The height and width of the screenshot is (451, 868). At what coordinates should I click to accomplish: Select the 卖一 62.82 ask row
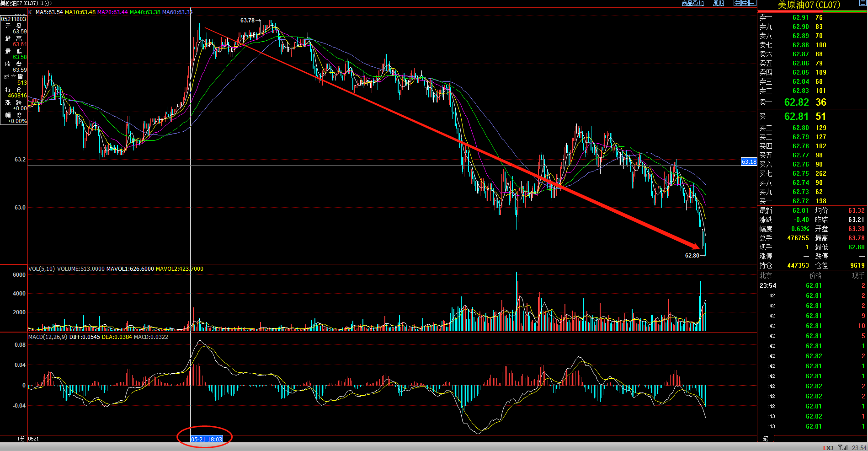coord(812,102)
